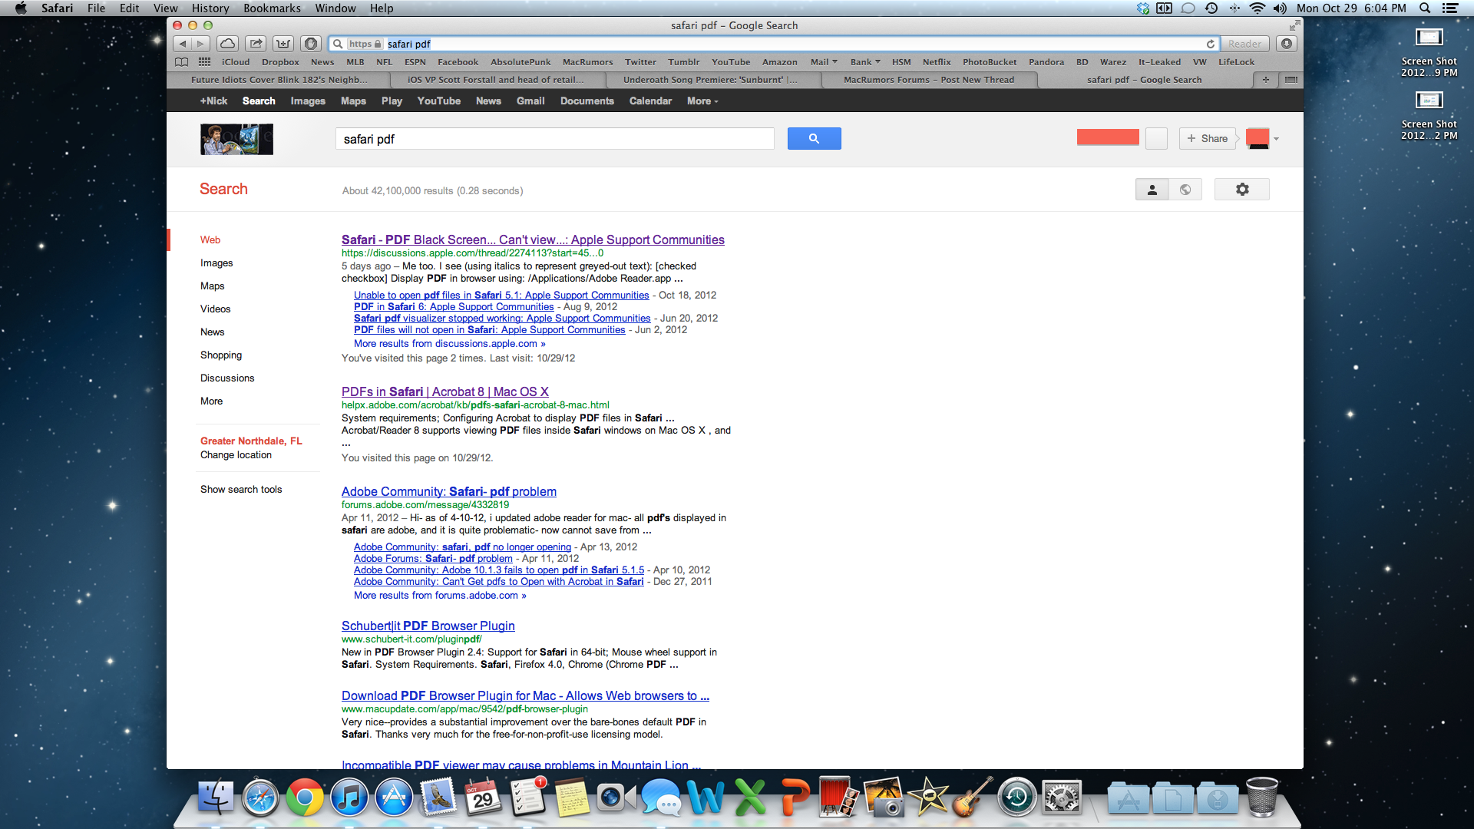Expand More in the left search sidebar
The image size is (1474, 829).
pyautogui.click(x=211, y=401)
